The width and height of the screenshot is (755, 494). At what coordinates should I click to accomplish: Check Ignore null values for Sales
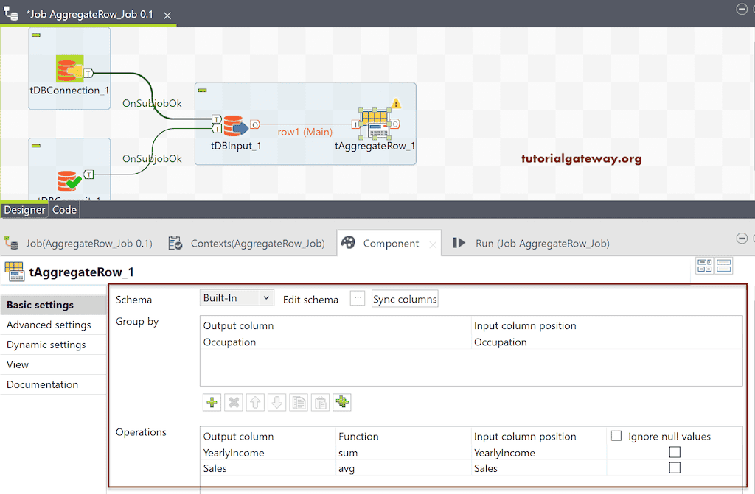tap(675, 468)
